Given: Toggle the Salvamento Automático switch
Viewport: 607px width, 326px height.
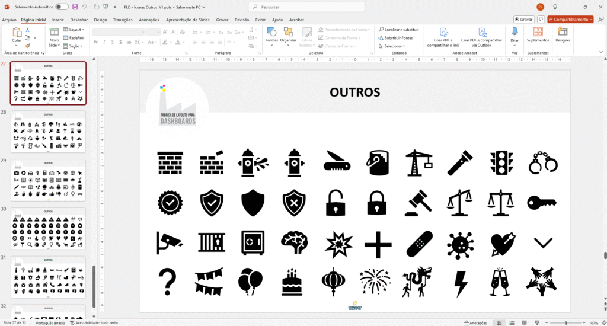Looking at the screenshot, I should point(62,7).
